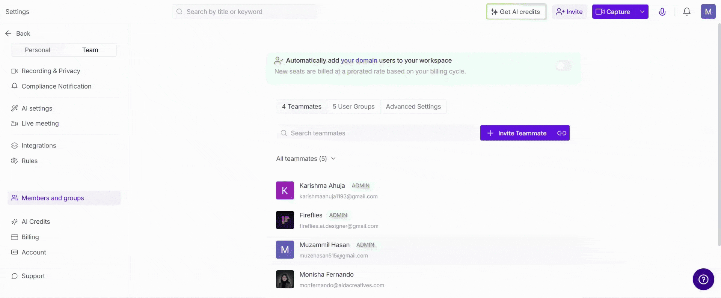Click Karishma Ahuja's K avatar
The height and width of the screenshot is (298, 721).
point(285,190)
